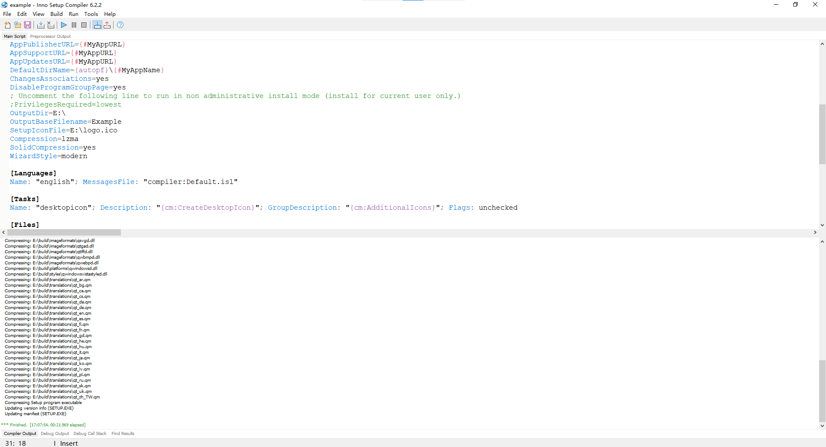Viewport: 826px width, 447px height.
Task: Show the Find Results tab
Action: [123, 434]
